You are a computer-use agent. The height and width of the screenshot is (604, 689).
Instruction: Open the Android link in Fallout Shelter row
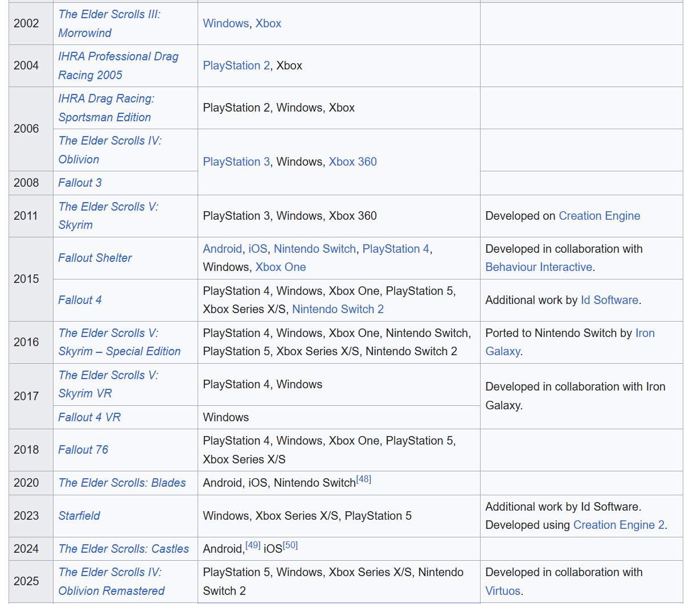pos(223,249)
